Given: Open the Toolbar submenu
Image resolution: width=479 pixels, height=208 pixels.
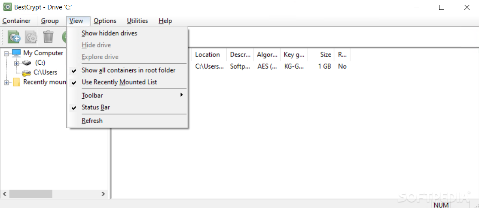Looking at the screenshot, I should (127, 96).
